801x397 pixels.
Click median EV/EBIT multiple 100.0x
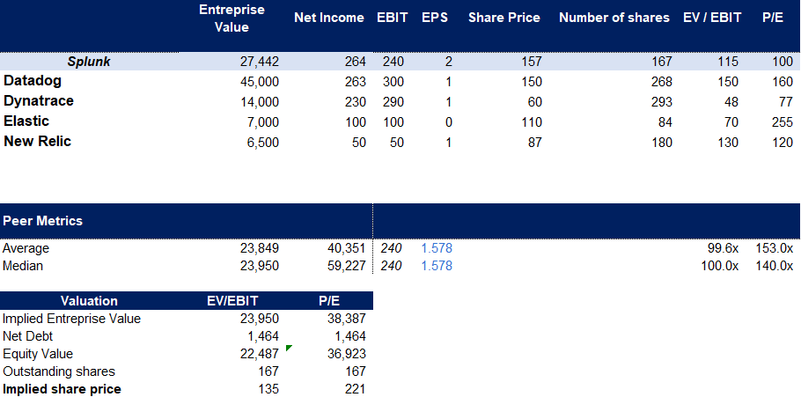[719, 266]
